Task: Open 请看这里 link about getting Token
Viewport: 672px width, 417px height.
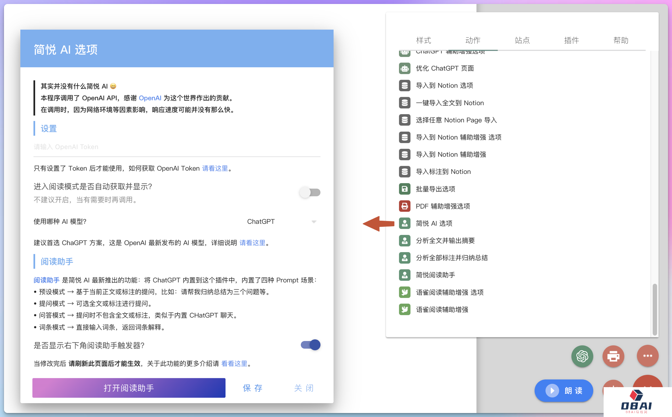Action: pos(215,169)
